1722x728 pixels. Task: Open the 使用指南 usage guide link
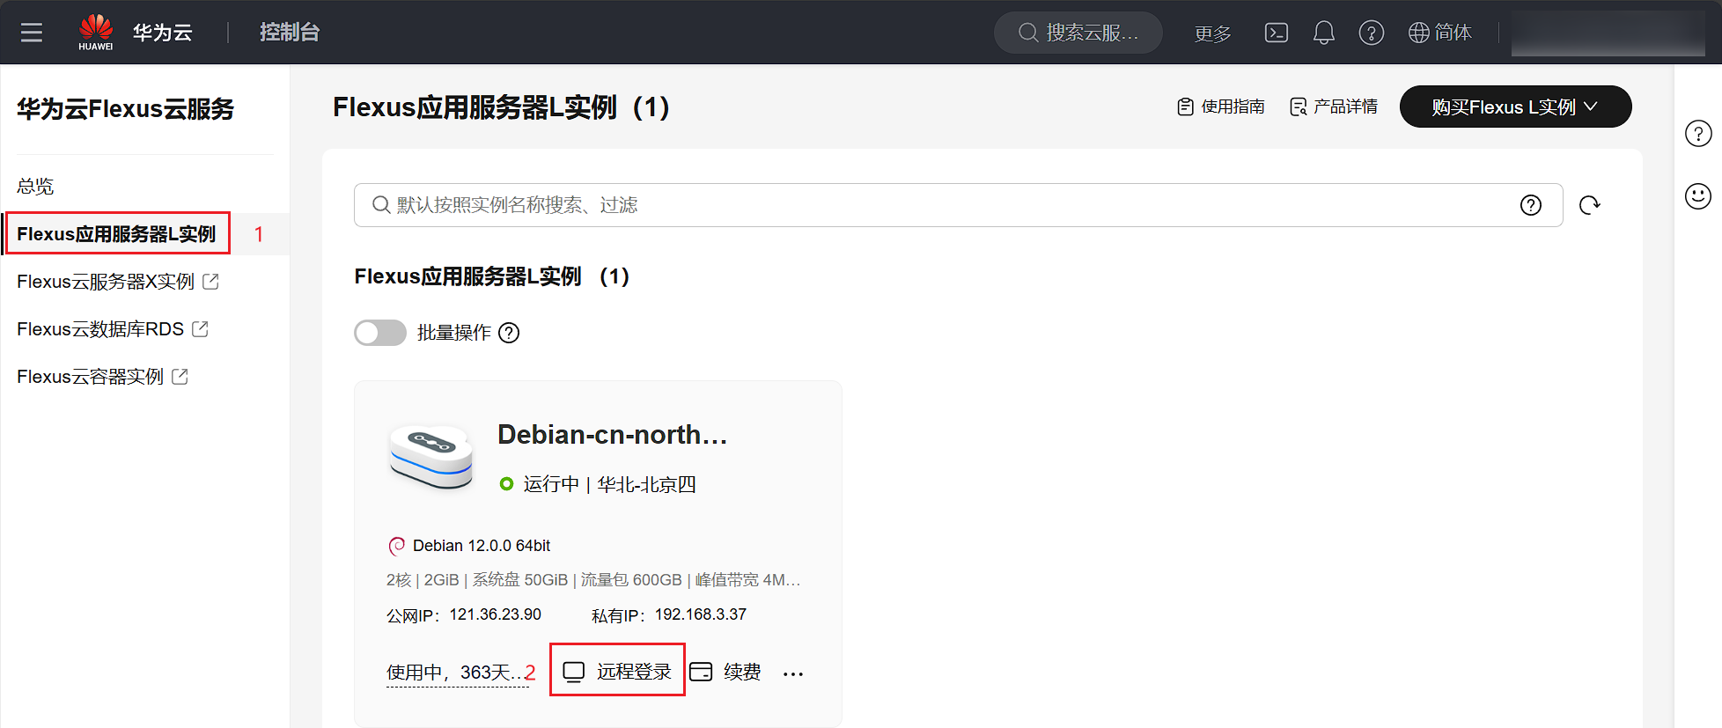tap(1221, 107)
